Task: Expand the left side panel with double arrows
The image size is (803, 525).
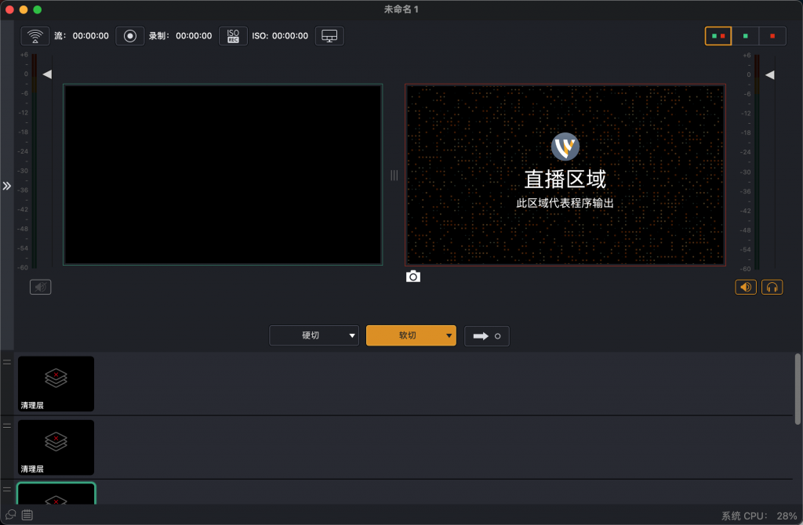Action: point(7,186)
